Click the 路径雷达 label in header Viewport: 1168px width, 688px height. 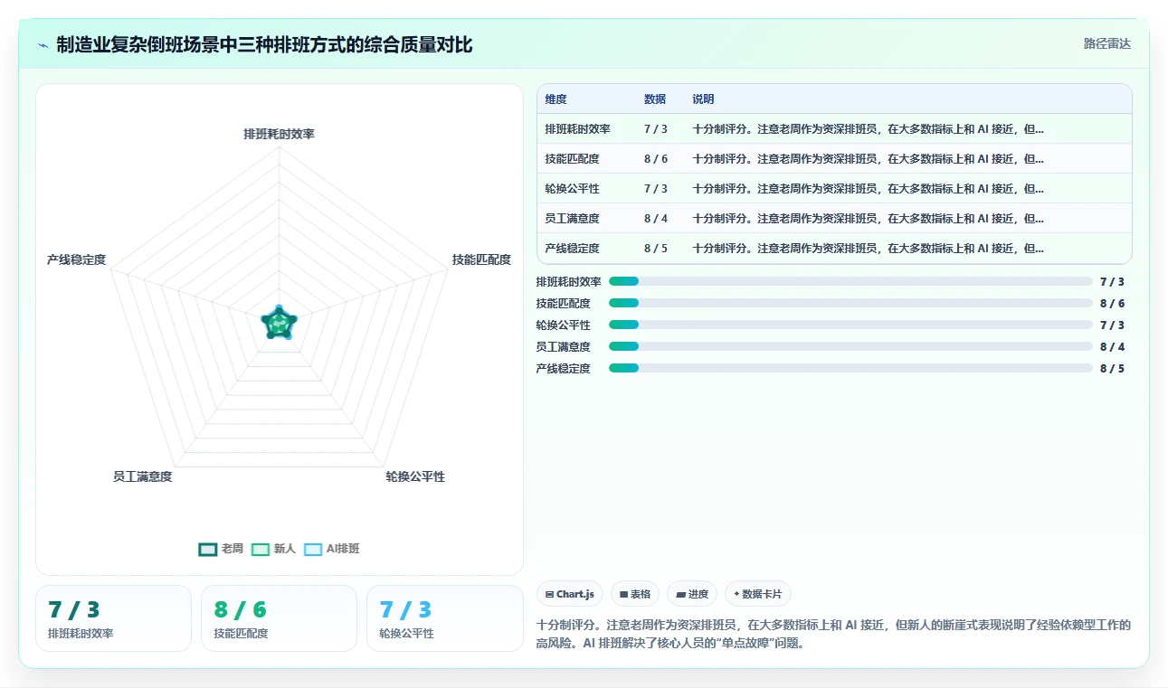coord(1107,43)
